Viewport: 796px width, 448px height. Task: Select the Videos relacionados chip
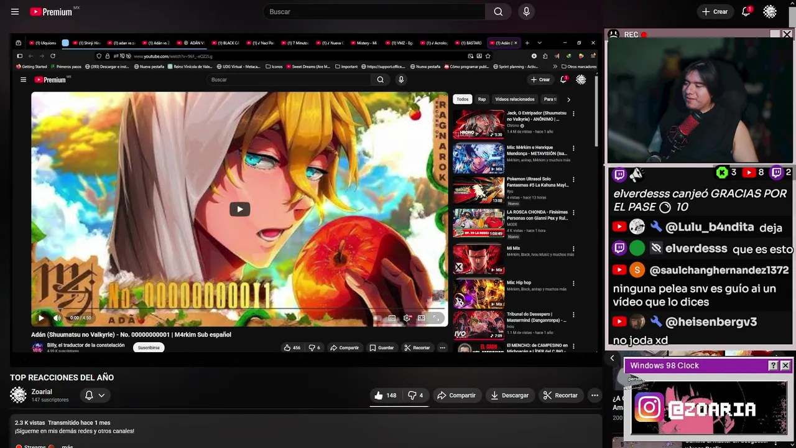coord(514,99)
